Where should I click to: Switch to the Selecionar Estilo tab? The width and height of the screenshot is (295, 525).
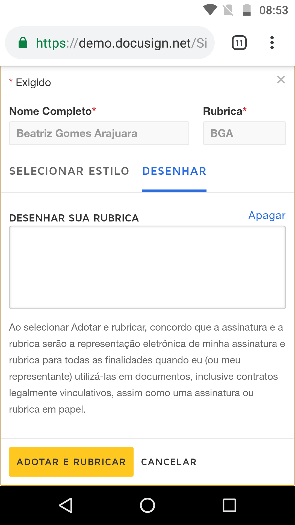[x=69, y=171]
